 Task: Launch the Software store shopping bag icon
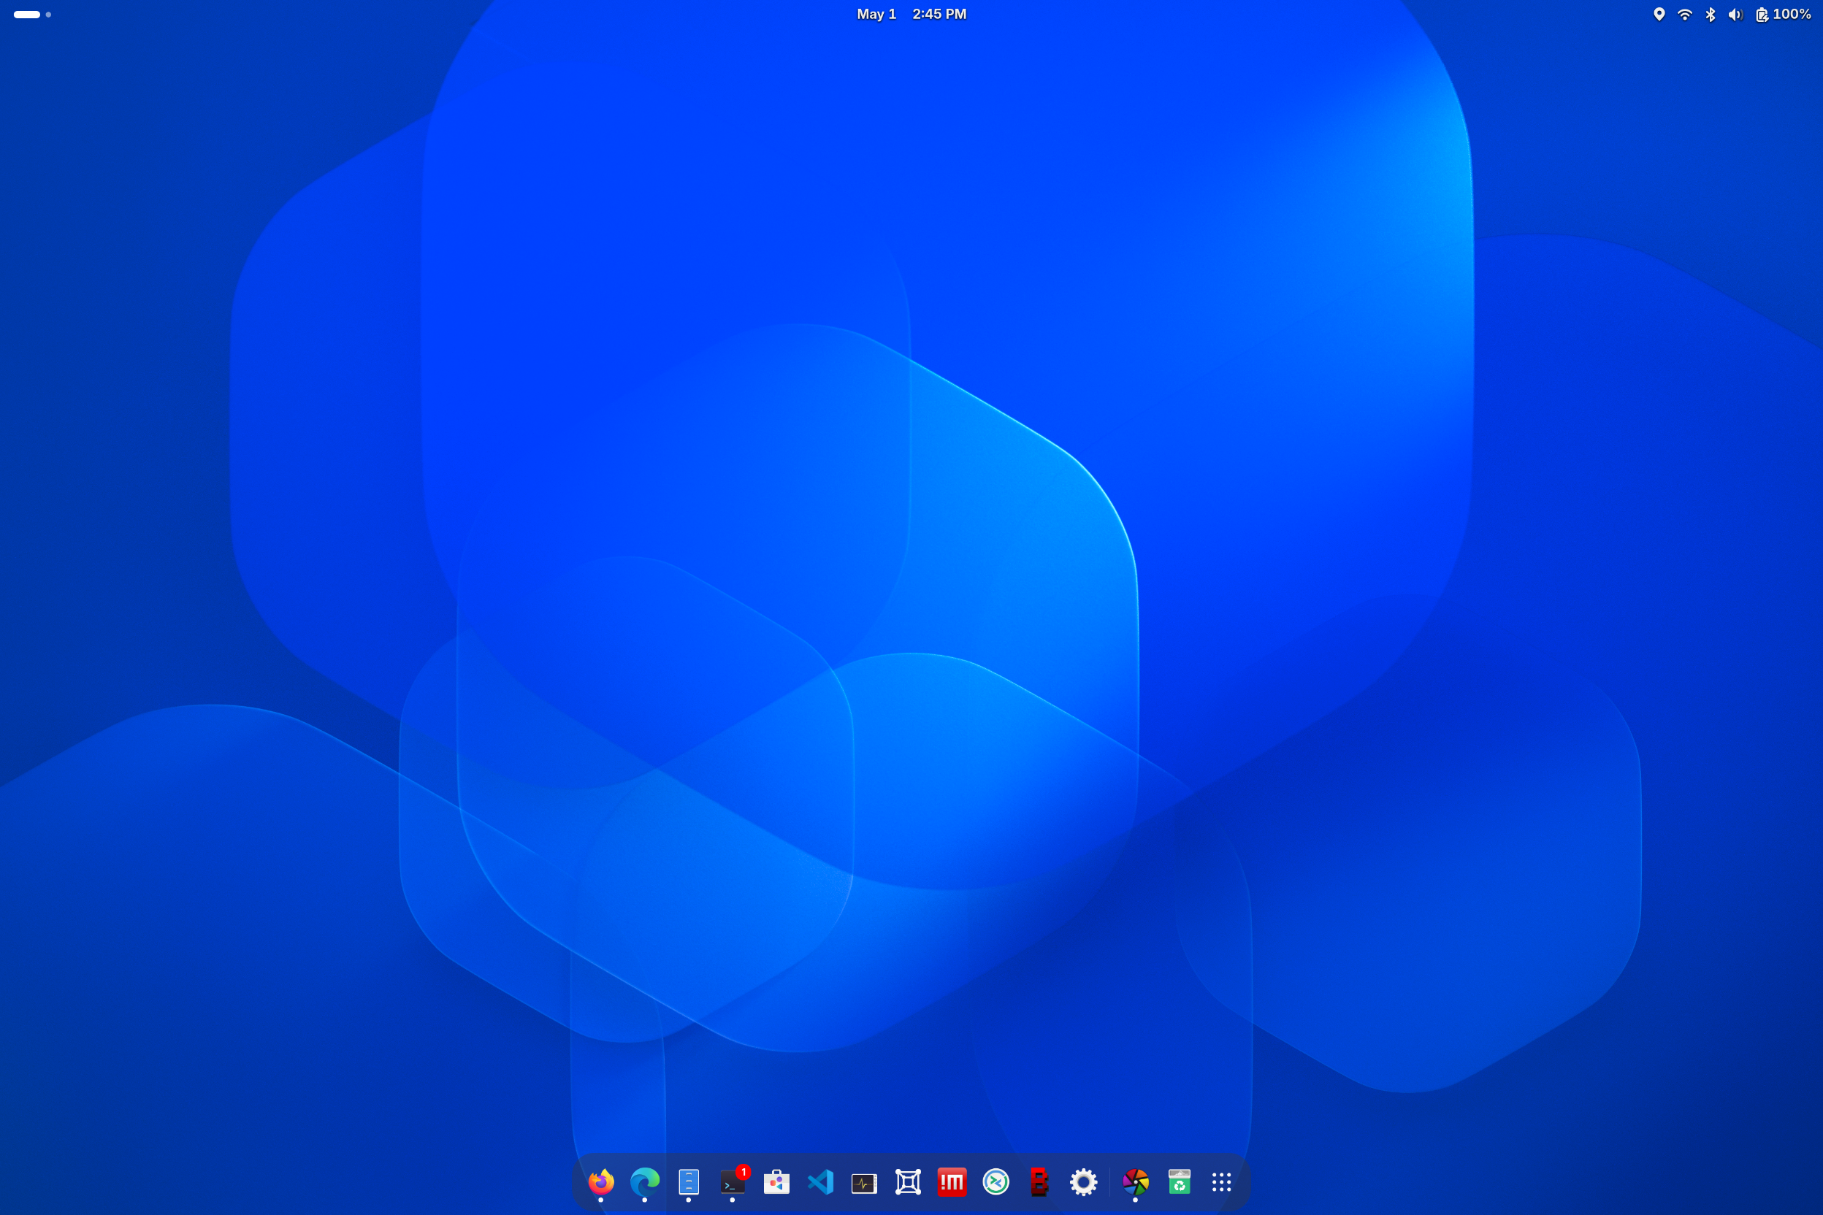point(776,1181)
